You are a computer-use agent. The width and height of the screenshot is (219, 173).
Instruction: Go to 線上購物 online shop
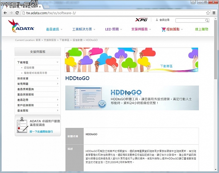point(202,29)
